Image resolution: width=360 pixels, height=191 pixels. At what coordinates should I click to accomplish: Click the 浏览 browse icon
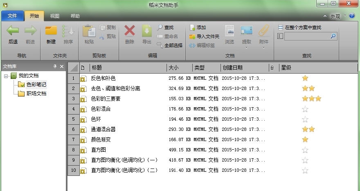coord(229,31)
